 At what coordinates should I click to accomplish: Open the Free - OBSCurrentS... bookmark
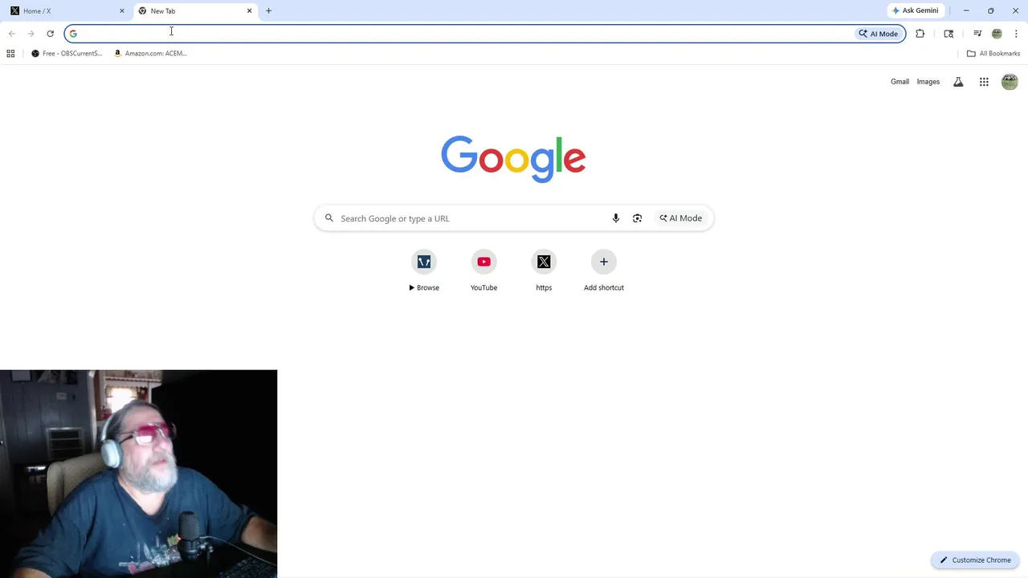[x=67, y=54]
